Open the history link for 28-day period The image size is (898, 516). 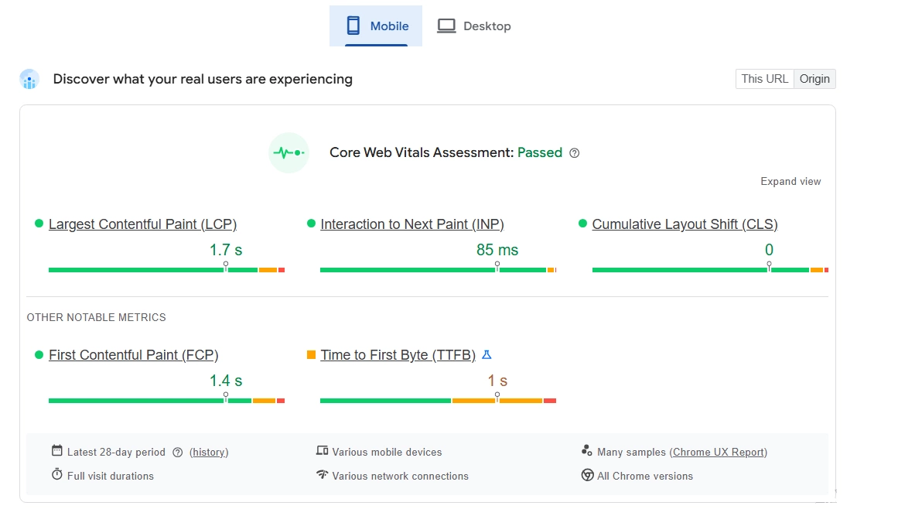pos(209,453)
